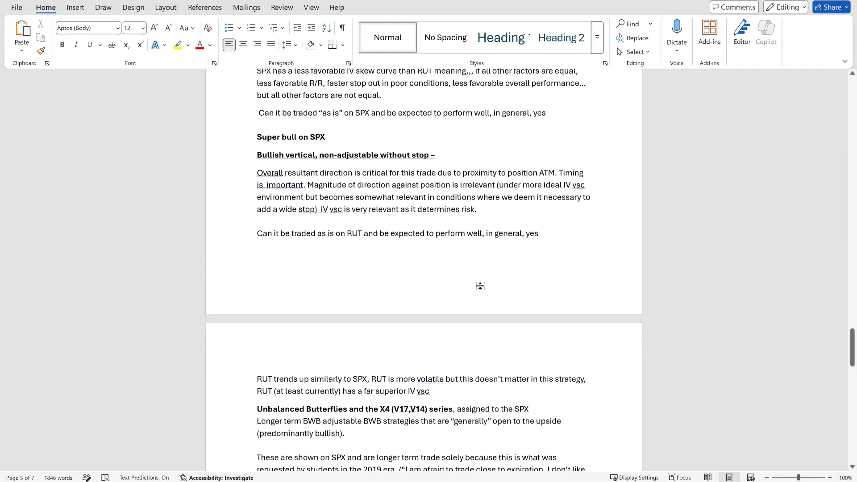This screenshot has height=482, width=857.
Task: Toggle Focus mode in the status bar
Action: [x=679, y=478]
